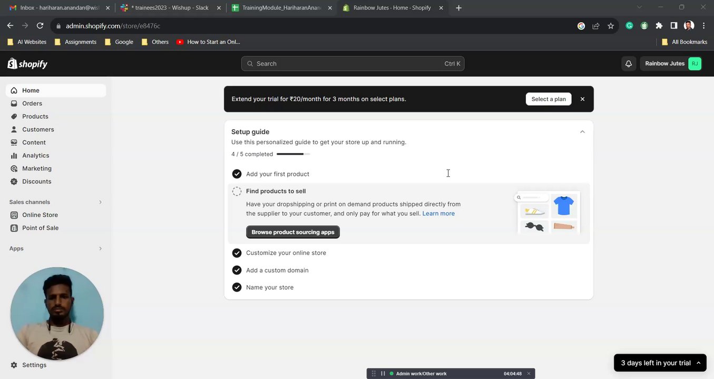The image size is (714, 379).
Task: Close the time tracker widget
Action: coord(529,374)
